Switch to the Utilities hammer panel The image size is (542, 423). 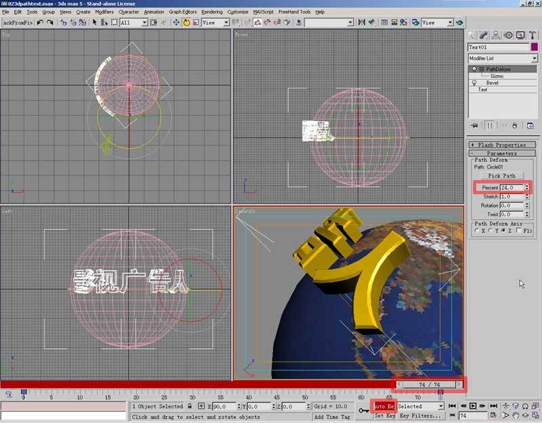(x=532, y=35)
